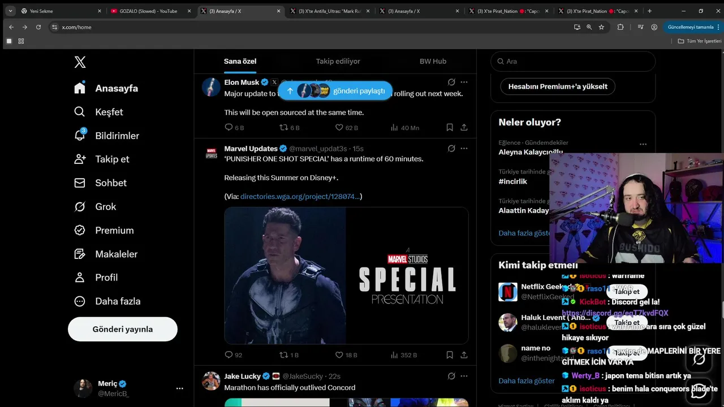Image resolution: width=724 pixels, height=407 pixels.
Task: Open Premium page in sidebar
Action: click(104, 230)
